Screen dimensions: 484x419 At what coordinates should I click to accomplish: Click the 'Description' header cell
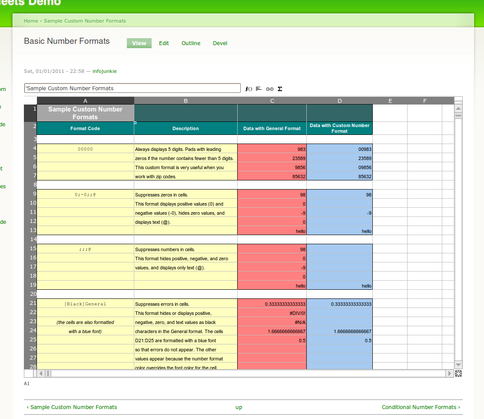[x=186, y=128]
